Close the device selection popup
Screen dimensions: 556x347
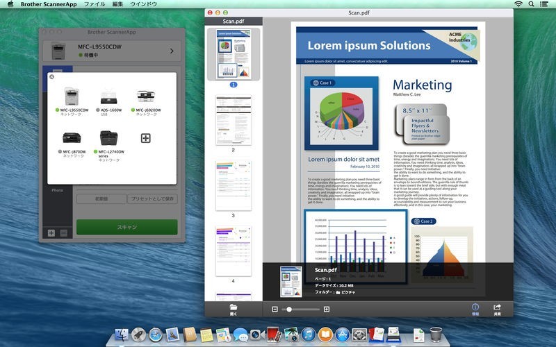tap(51, 77)
